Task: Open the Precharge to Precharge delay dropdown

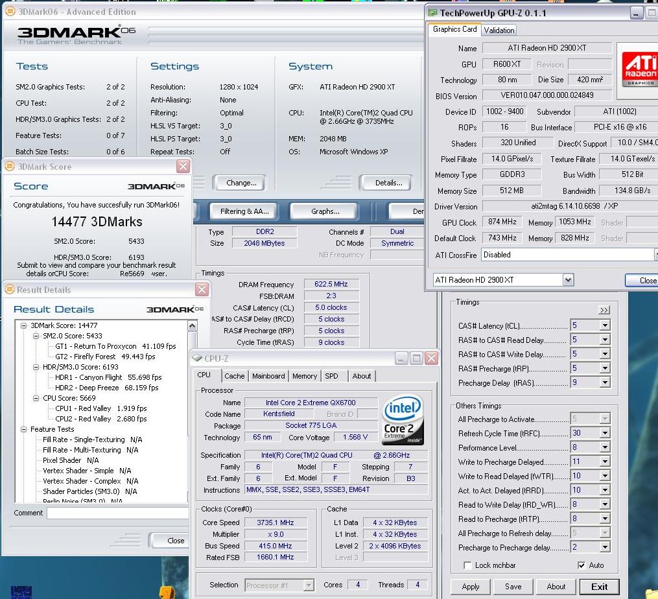Action: (x=605, y=547)
